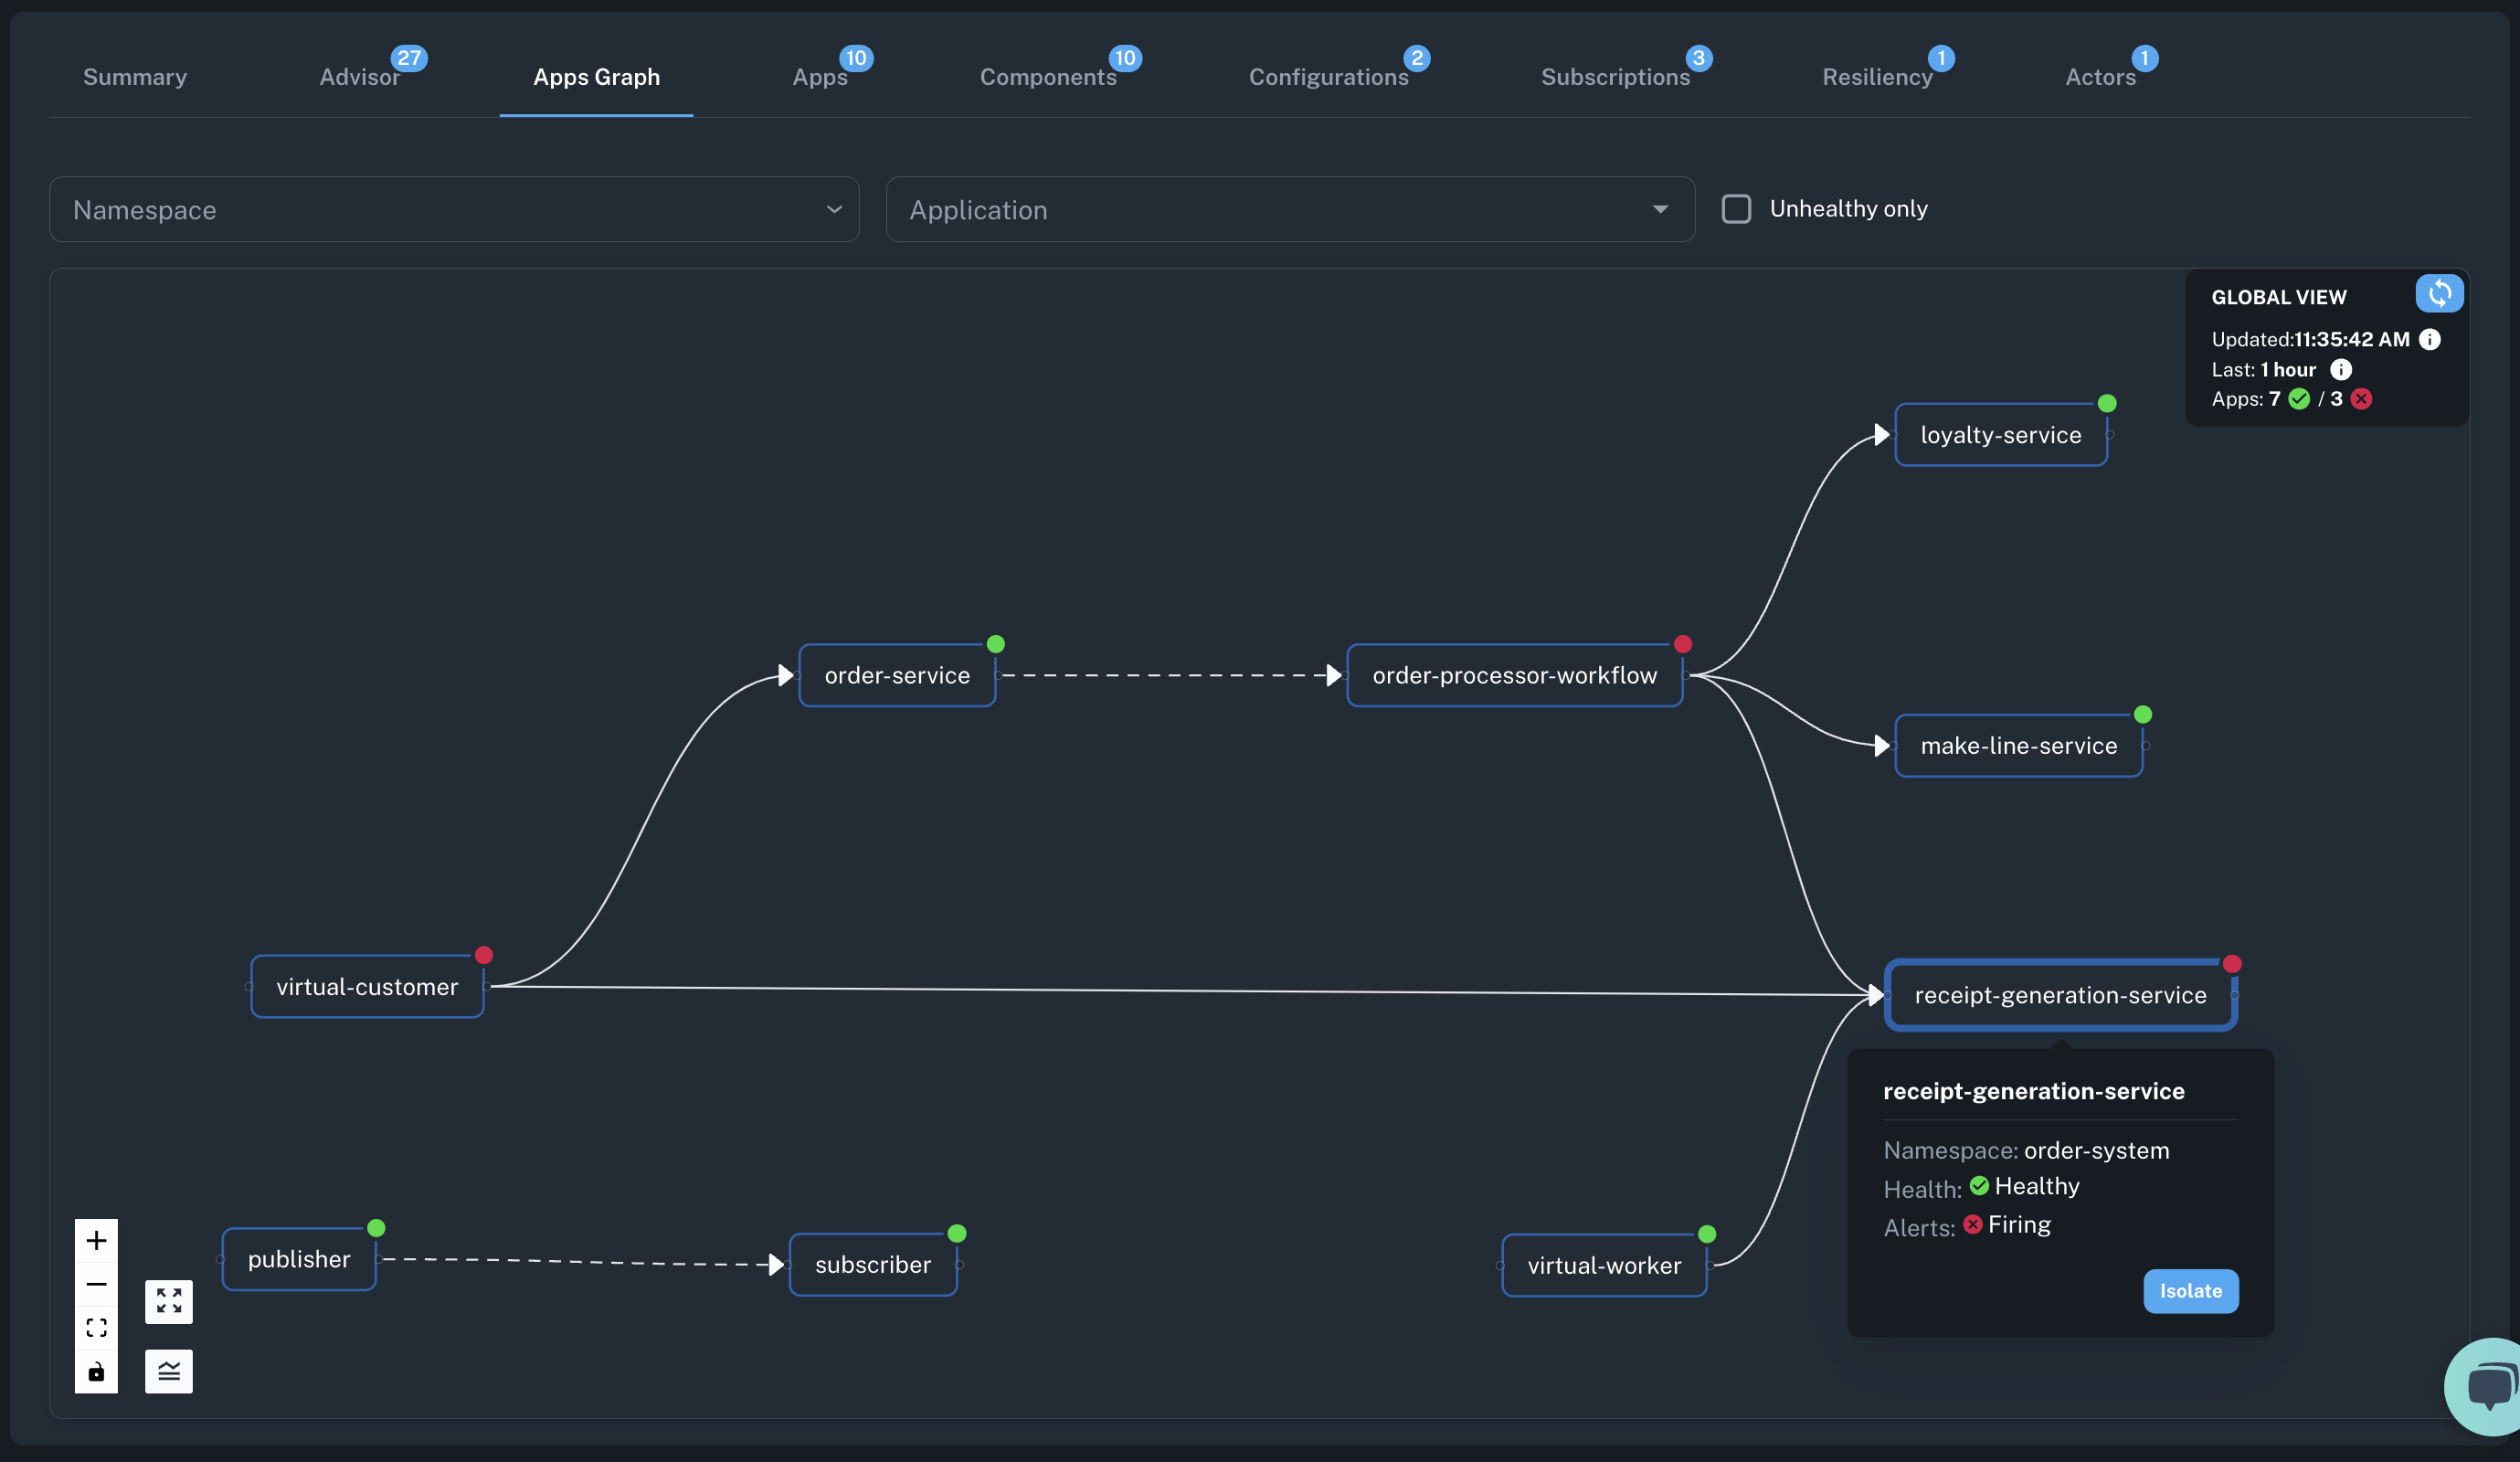The width and height of the screenshot is (2520, 1462).
Task: Click the virtual-customer node on graph
Action: 367,987
